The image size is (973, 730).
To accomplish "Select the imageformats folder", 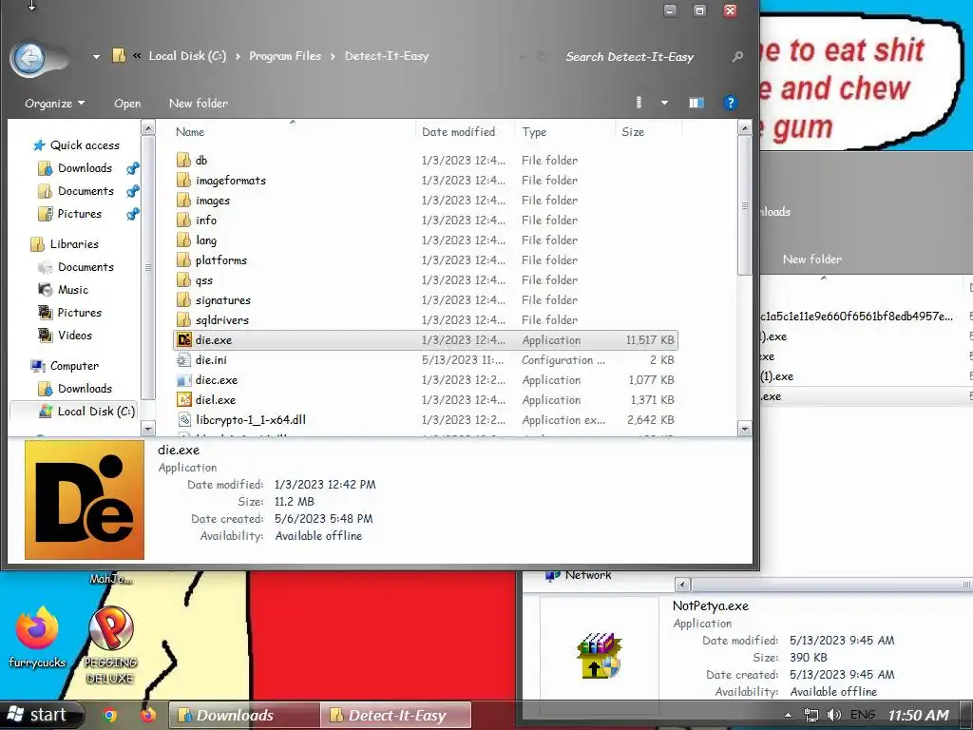I will pyautogui.click(x=230, y=181).
